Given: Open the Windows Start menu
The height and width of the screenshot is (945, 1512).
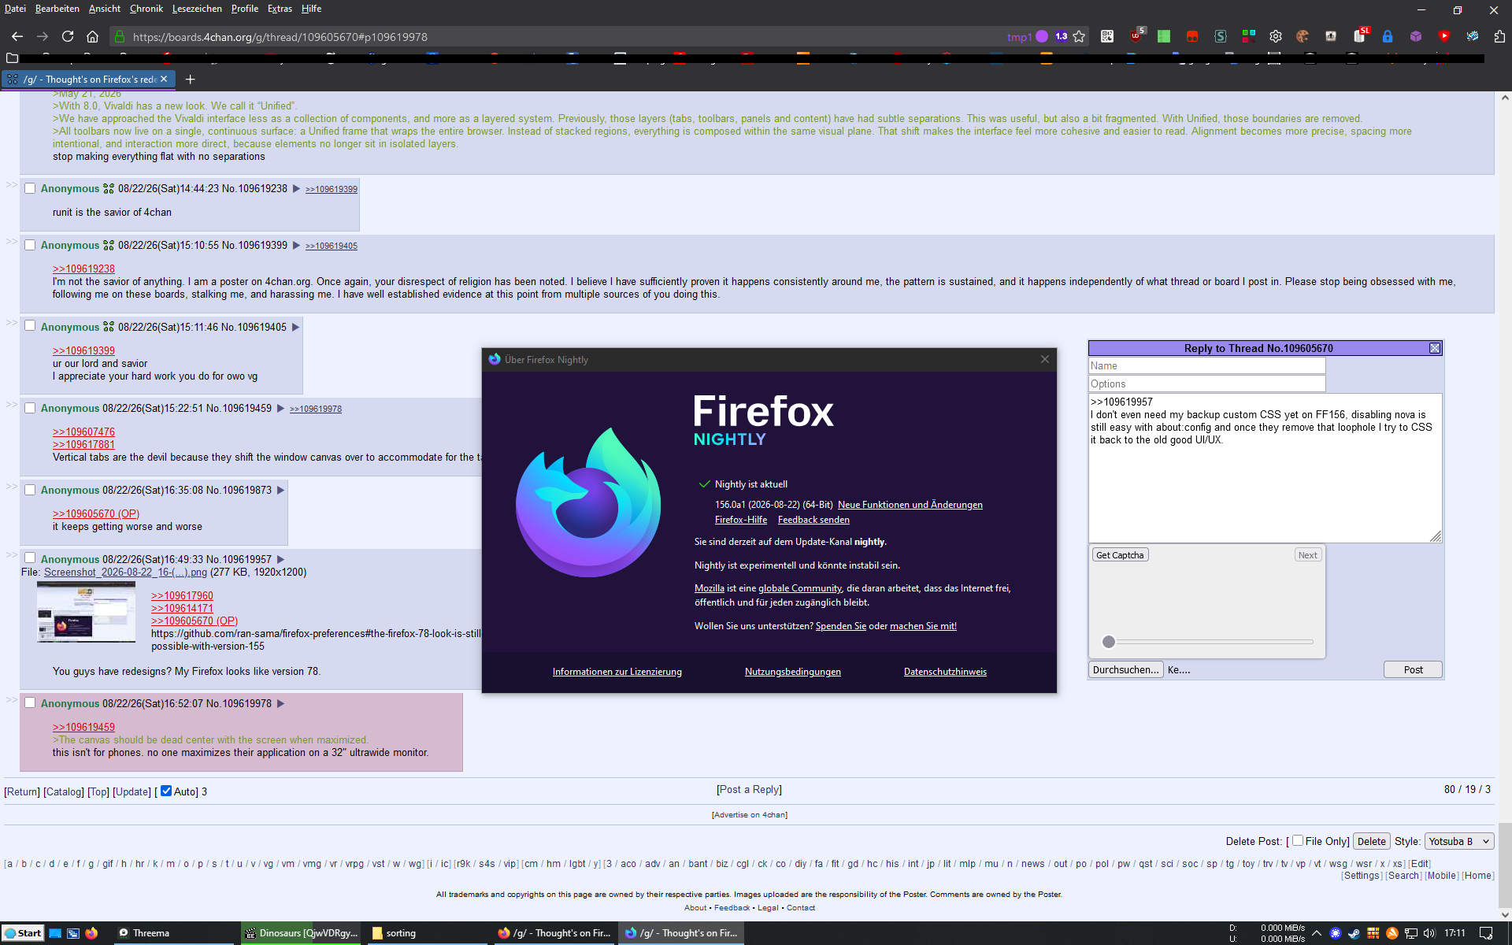Looking at the screenshot, I should 23,933.
